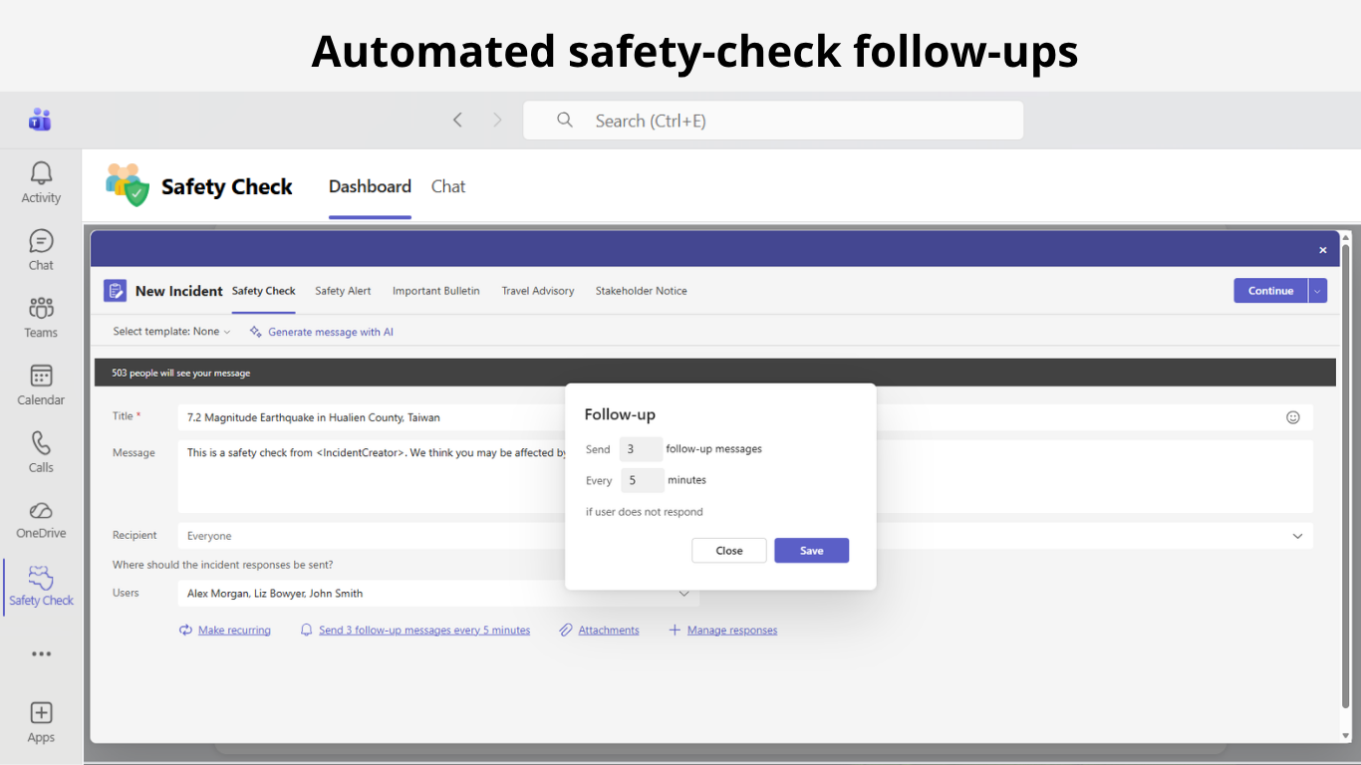
Task: Click the search magnifier icon
Action: tap(565, 121)
